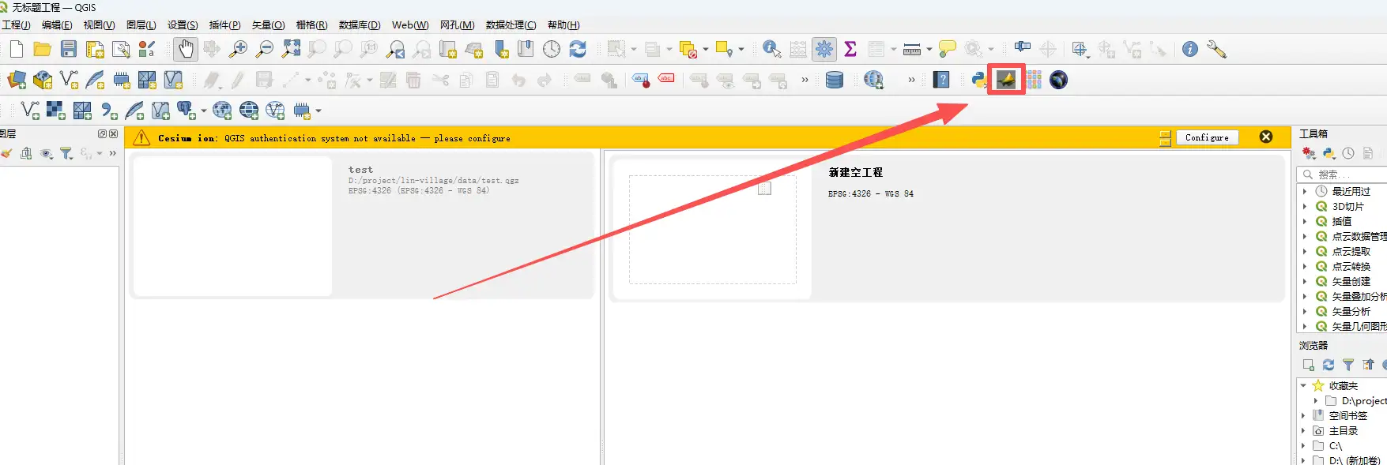Open the Data Source Manager
1387x465 pixels.
(x=17, y=80)
